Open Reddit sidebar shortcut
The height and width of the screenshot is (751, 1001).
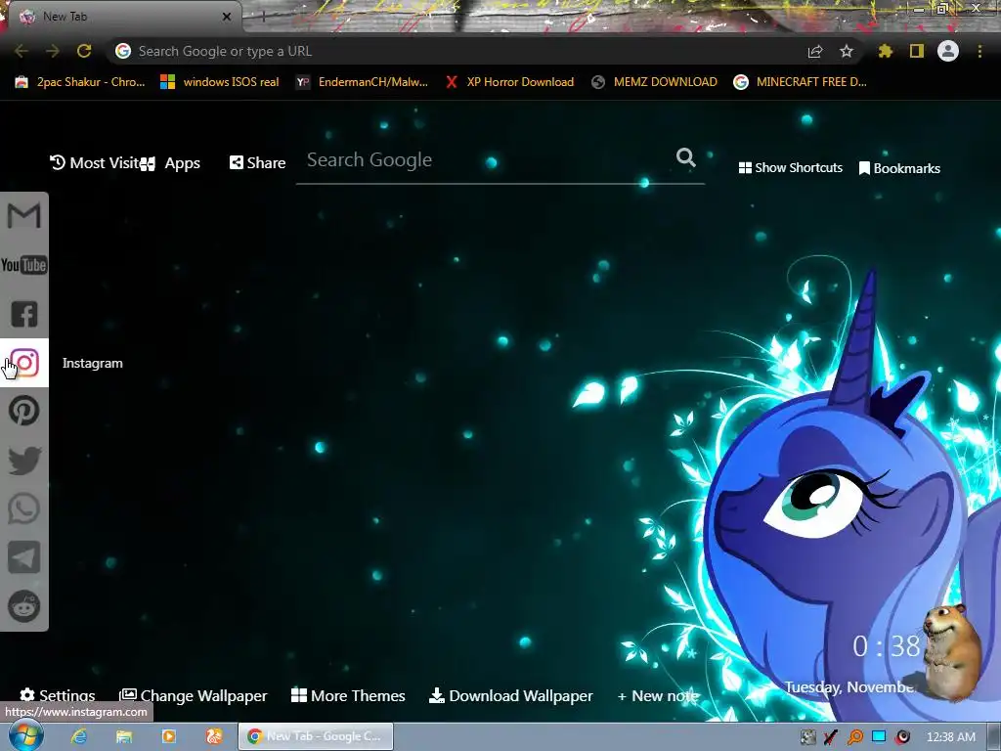tap(24, 605)
